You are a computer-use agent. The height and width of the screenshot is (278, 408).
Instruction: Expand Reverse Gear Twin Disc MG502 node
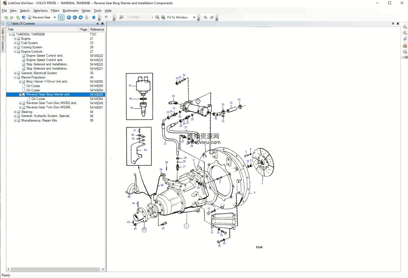[20, 103]
